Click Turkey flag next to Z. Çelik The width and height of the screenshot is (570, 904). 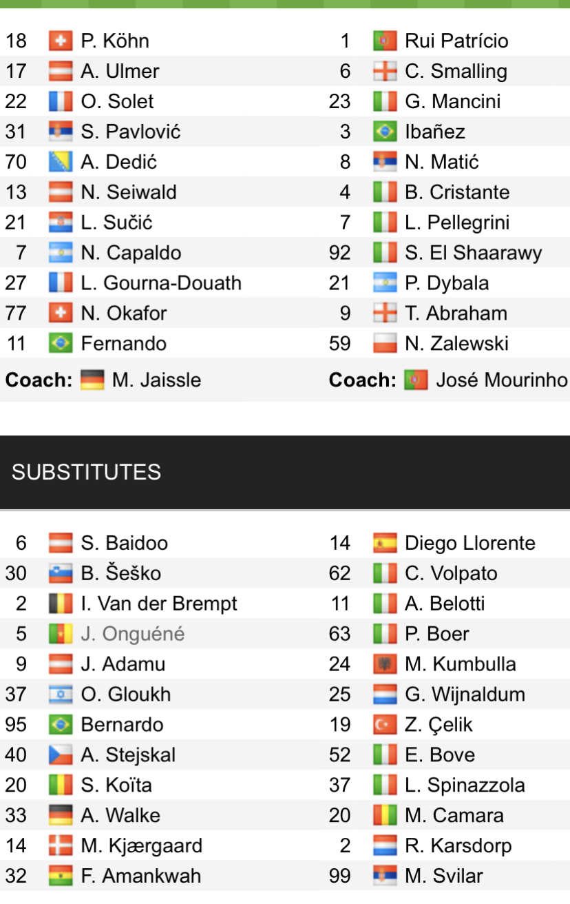(385, 725)
